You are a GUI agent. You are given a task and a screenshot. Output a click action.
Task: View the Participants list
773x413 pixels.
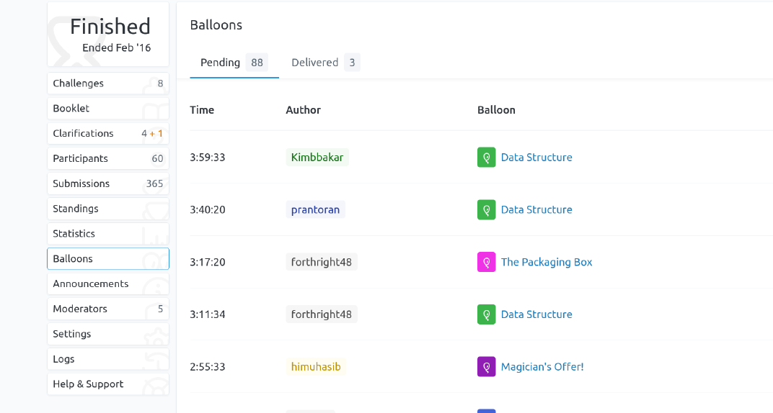tap(107, 158)
